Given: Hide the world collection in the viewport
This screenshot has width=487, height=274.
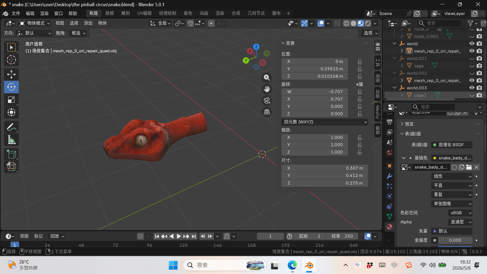Looking at the screenshot, I should tap(472, 44).
